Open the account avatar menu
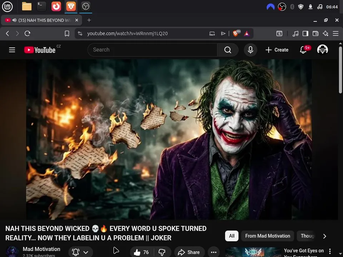The height and width of the screenshot is (257, 343). point(322,49)
